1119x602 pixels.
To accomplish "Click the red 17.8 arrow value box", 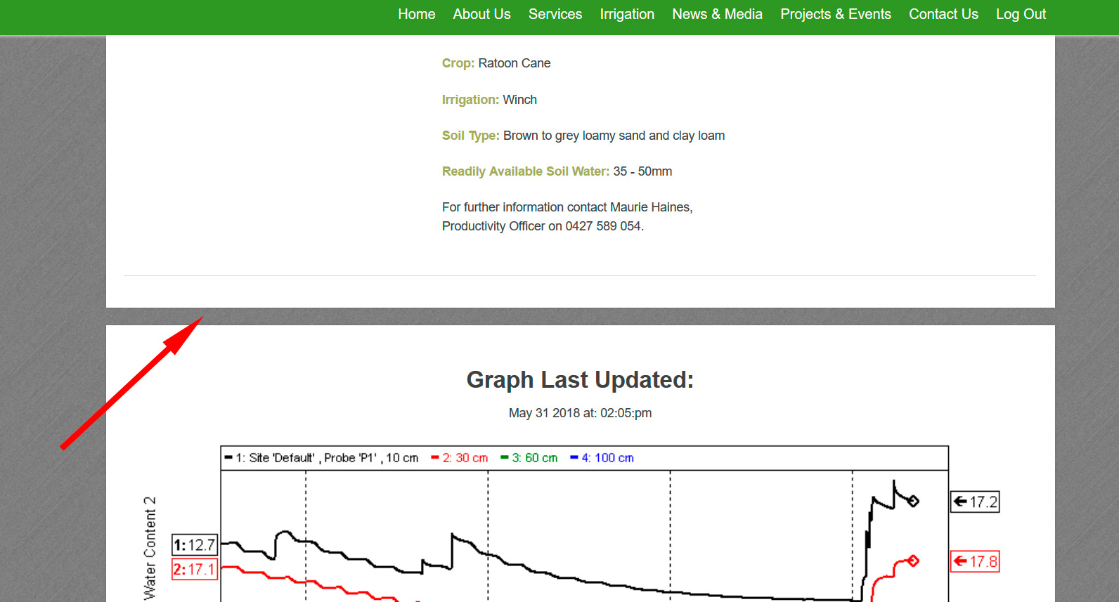I will pos(974,562).
